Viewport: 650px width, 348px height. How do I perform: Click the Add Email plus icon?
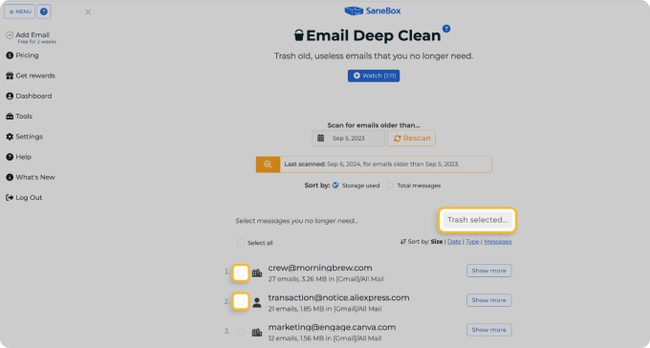tap(10, 35)
